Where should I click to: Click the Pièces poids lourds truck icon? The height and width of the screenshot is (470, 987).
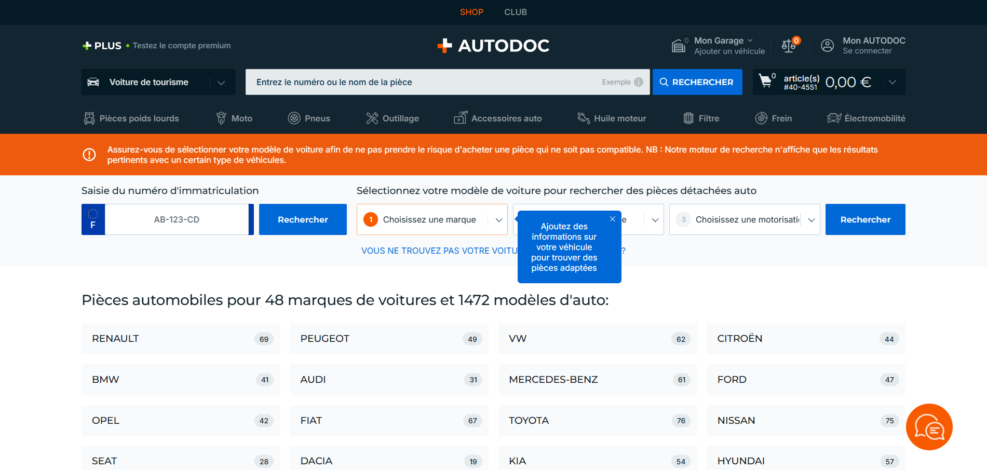(x=89, y=118)
